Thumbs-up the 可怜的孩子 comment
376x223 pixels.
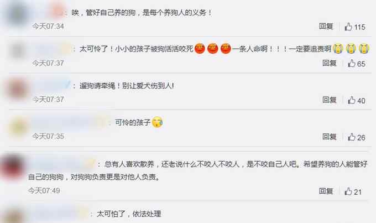(x=352, y=137)
